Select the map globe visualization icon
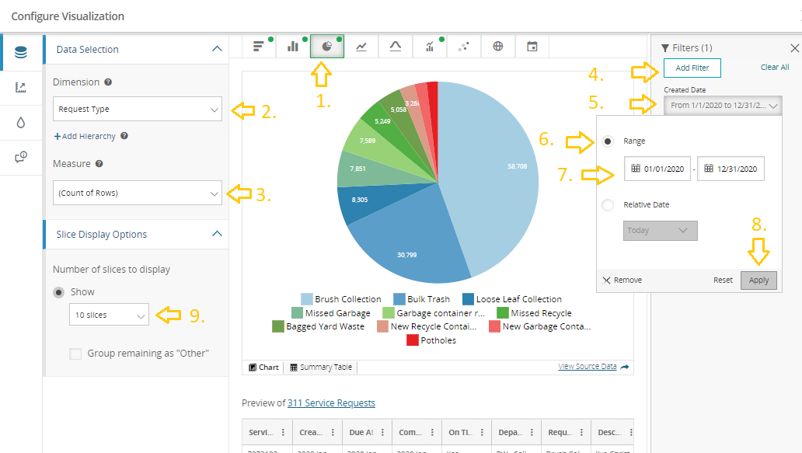Image resolution: width=802 pixels, height=453 pixels. coord(497,47)
